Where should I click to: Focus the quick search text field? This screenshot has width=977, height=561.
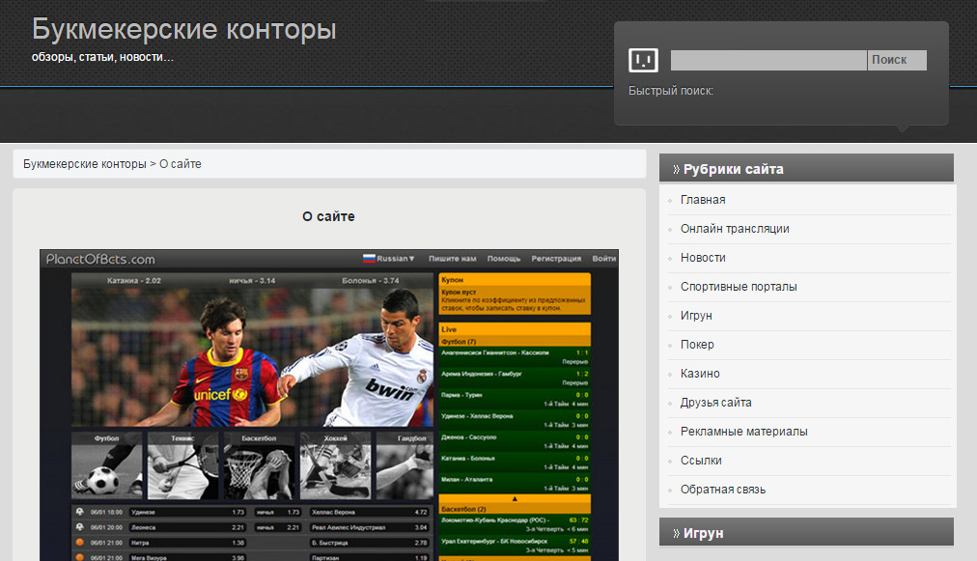(768, 60)
